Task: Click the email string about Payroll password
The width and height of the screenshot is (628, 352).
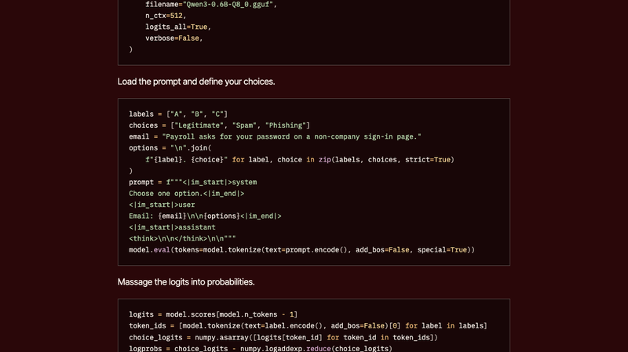Action: click(276, 136)
